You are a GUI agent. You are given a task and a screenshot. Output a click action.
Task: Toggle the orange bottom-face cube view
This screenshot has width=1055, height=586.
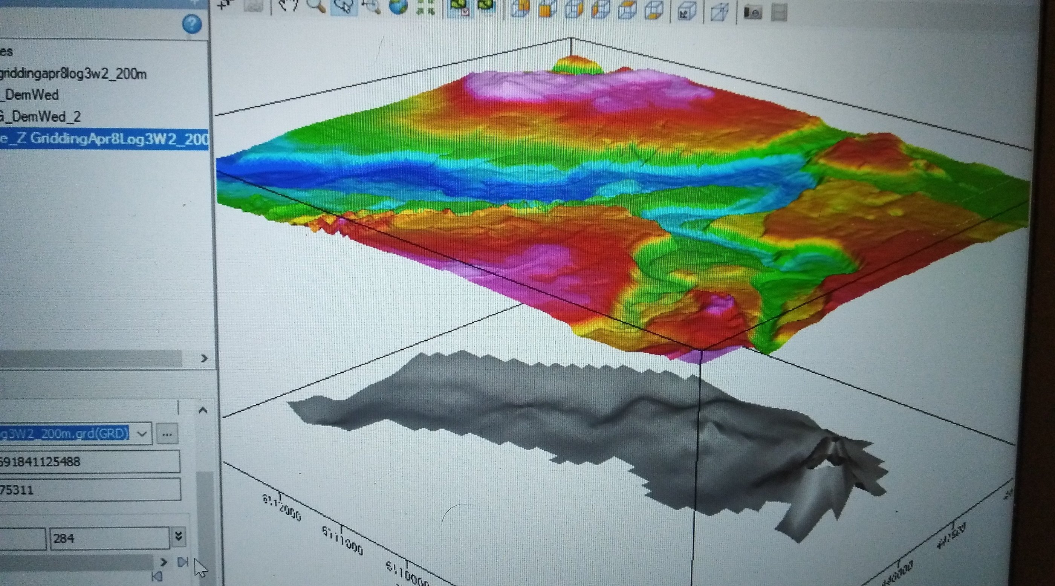[x=654, y=10]
